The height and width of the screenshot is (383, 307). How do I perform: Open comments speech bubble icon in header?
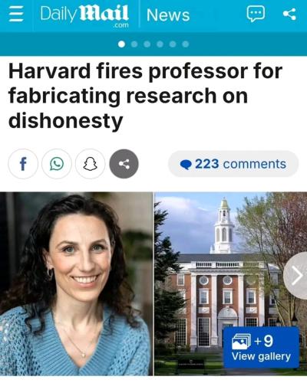(256, 14)
